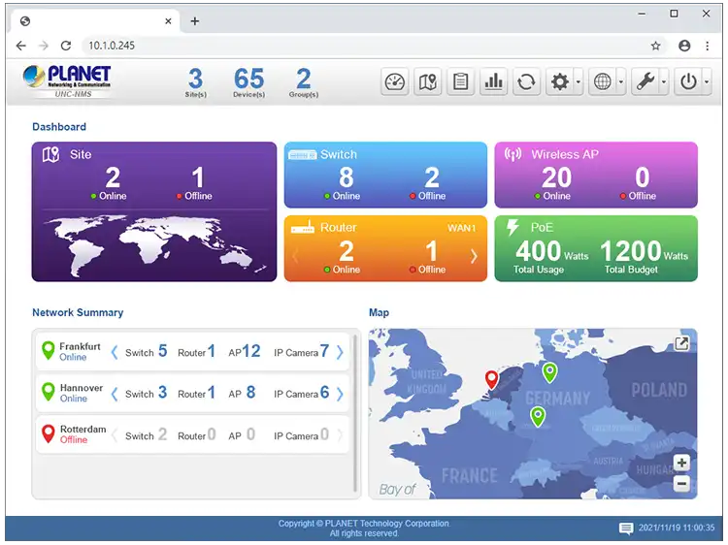The image size is (728, 545).
Task: Open the dashboard gauge icon in toolbar
Action: [x=394, y=82]
